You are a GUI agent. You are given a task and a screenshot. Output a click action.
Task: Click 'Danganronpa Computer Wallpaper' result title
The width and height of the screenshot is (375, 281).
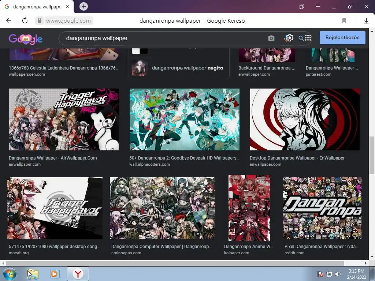tap(161, 246)
